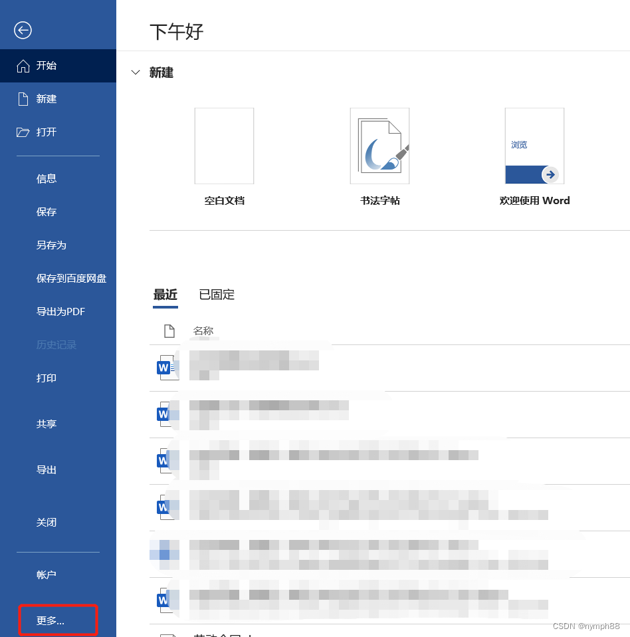Switch to the 最近 tab

click(165, 295)
